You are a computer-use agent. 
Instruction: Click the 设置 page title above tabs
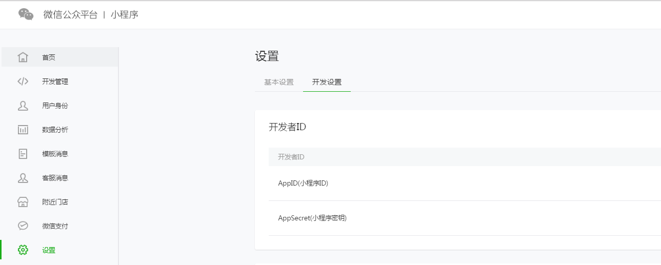point(267,56)
